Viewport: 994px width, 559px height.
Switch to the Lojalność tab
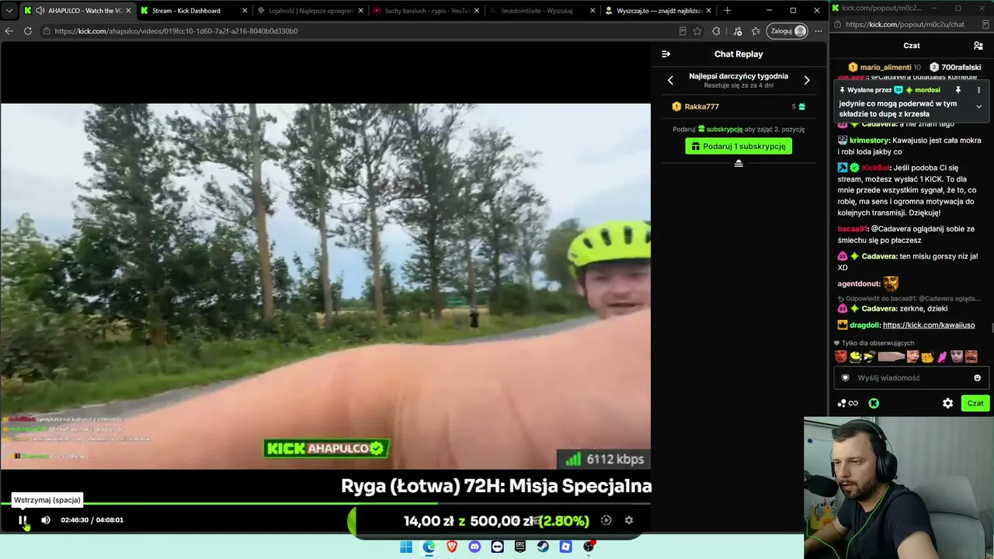pyautogui.click(x=309, y=11)
